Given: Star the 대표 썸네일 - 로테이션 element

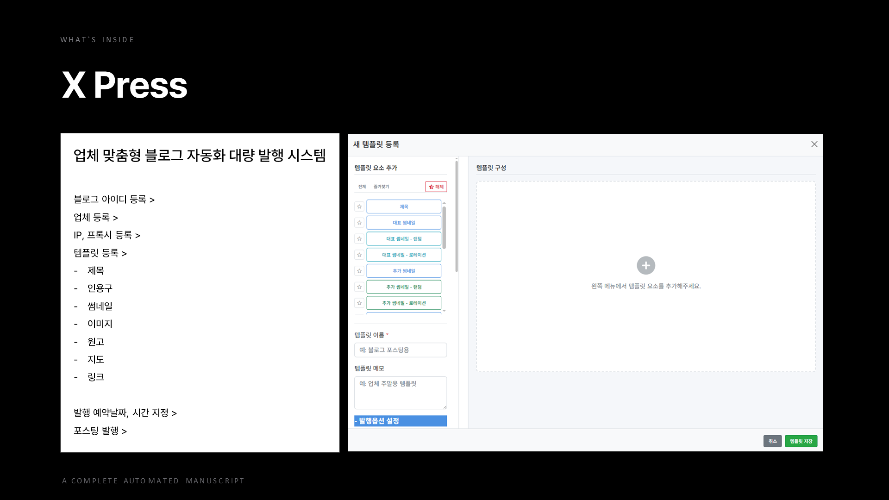Looking at the screenshot, I should coord(359,255).
